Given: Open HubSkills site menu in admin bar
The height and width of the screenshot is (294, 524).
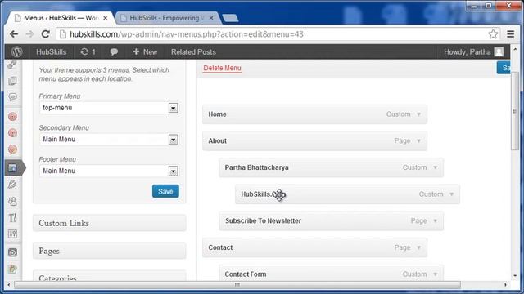Looking at the screenshot, I should (x=51, y=52).
